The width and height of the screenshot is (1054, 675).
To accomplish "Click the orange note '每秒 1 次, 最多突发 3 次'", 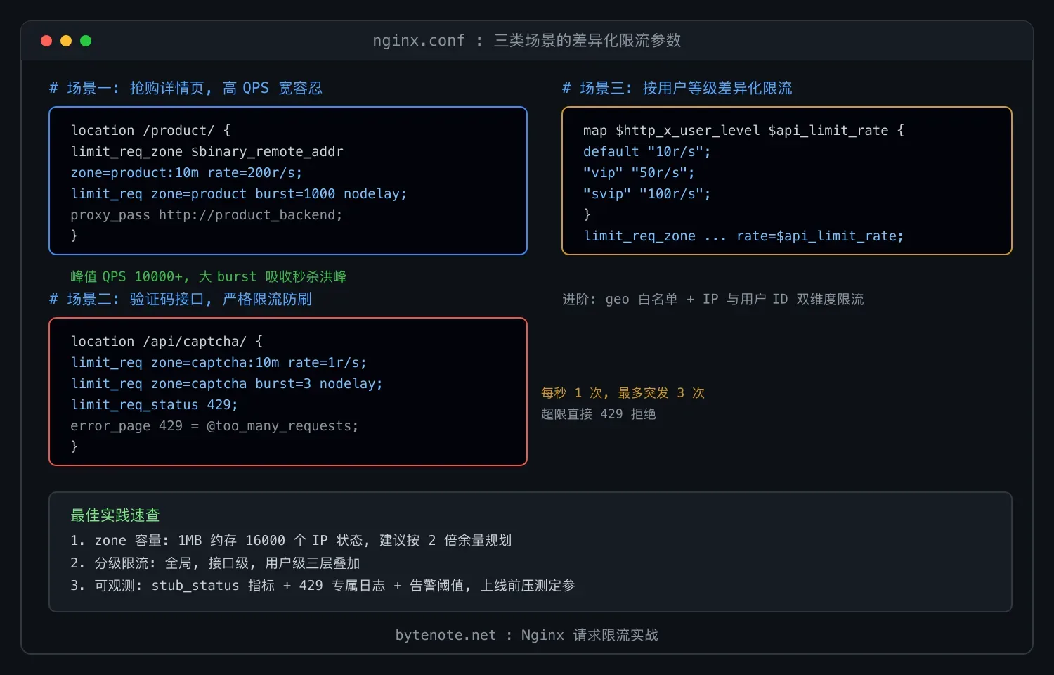I will point(623,392).
